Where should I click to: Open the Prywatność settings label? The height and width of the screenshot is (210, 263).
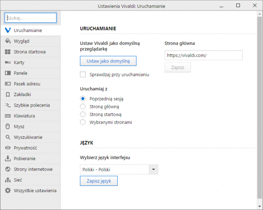coord(25,148)
